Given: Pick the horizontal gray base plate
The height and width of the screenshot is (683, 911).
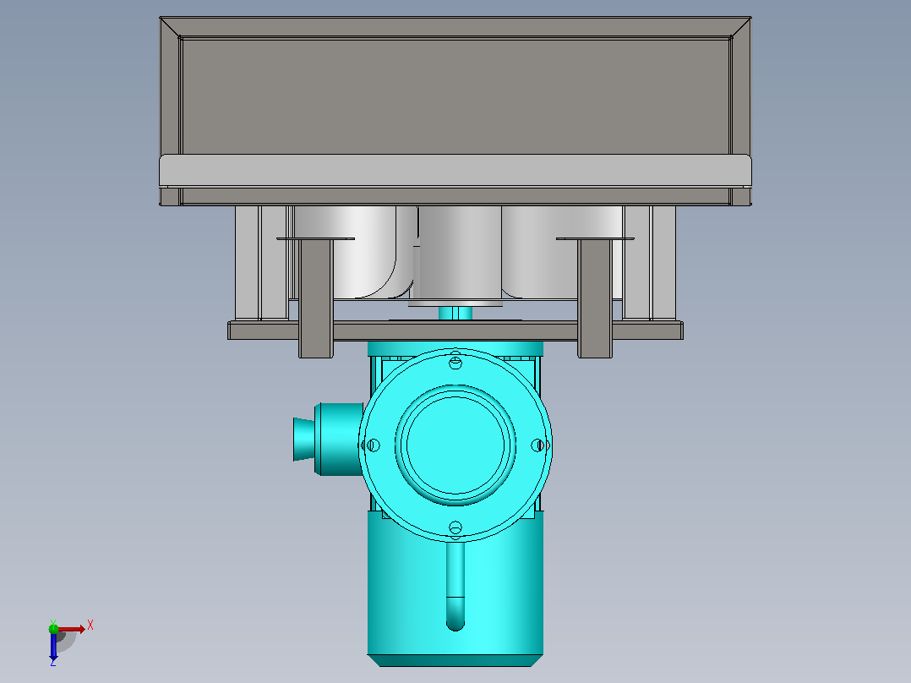Looking at the screenshot, I should (455, 331).
